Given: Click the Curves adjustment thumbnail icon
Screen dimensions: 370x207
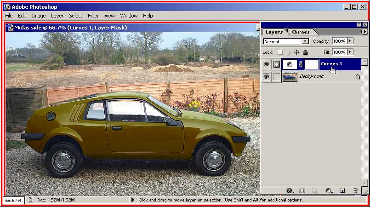Looking at the screenshot, I should (x=290, y=64).
